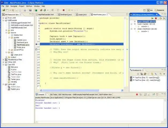168x128 pixels.
Task: Click the green Resume icon in debug panel
Action: click(x=152, y=18)
